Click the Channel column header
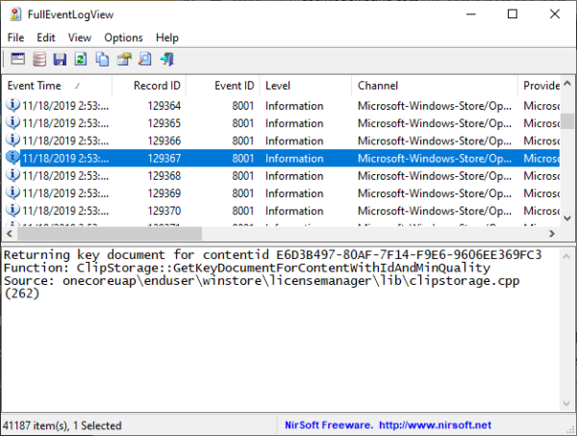The height and width of the screenshot is (436, 577). (434, 86)
